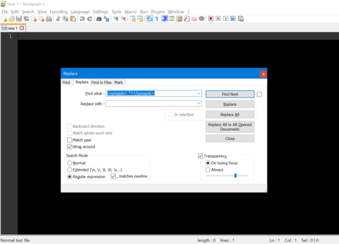Click the Save All toolbar icon
The image size is (339, 244).
(x=26, y=19)
